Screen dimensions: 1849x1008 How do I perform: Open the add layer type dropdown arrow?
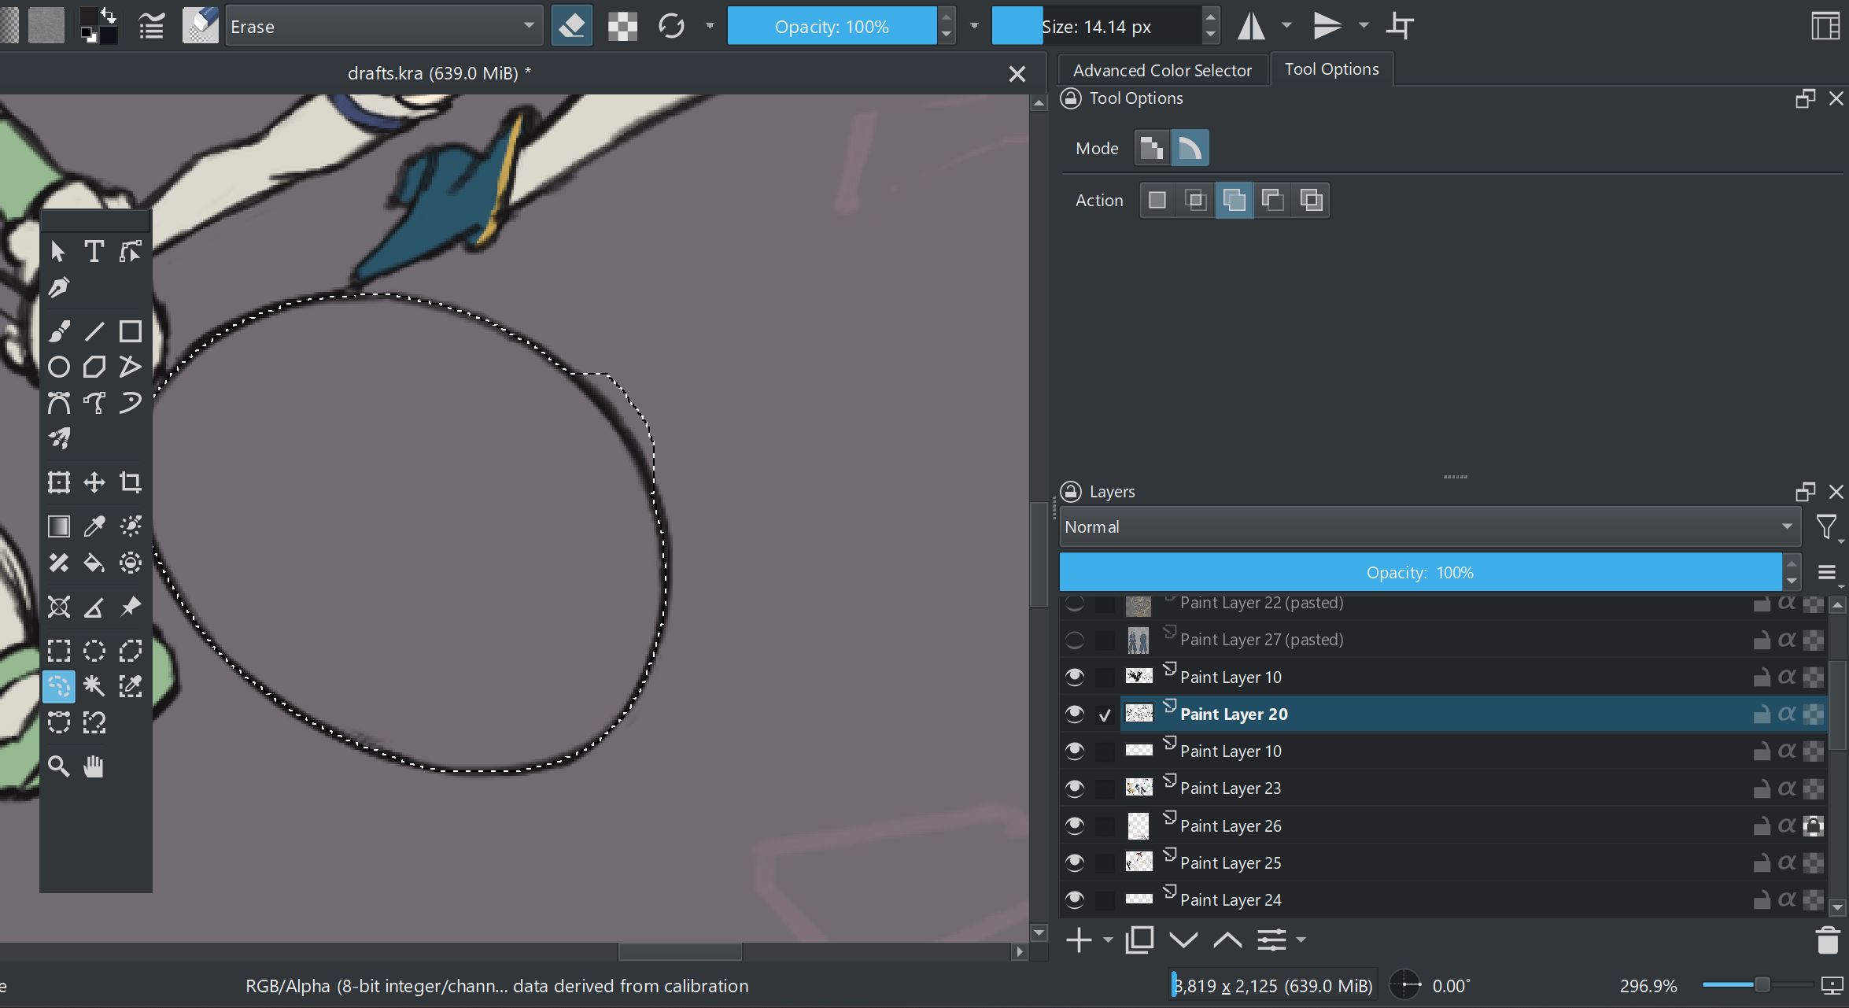pos(1108,940)
